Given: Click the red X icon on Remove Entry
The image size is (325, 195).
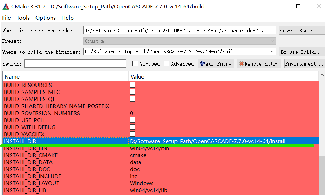Looking at the screenshot, I should [x=241, y=63].
